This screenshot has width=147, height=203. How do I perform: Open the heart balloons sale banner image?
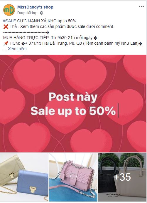click(x=73, y=103)
